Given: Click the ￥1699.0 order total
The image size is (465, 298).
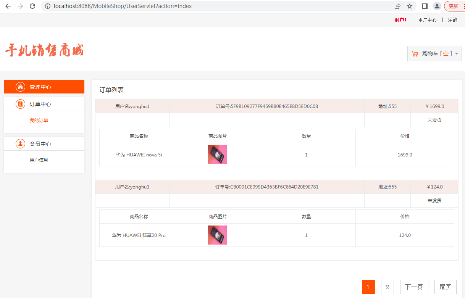Looking at the screenshot, I should pos(434,106).
